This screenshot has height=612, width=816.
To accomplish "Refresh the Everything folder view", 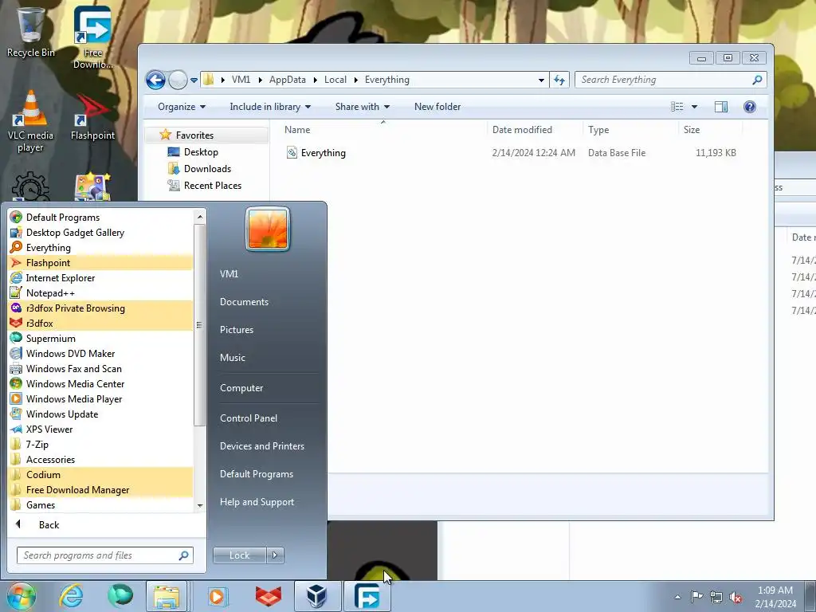I will tap(559, 80).
